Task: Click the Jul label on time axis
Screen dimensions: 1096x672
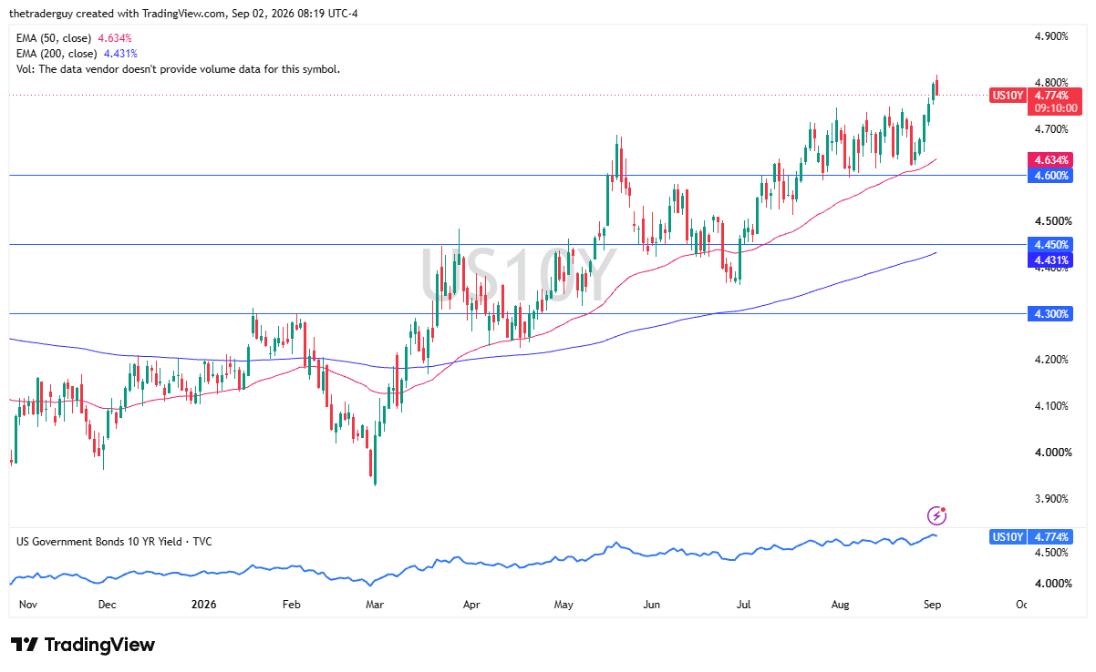Action: pos(744,604)
